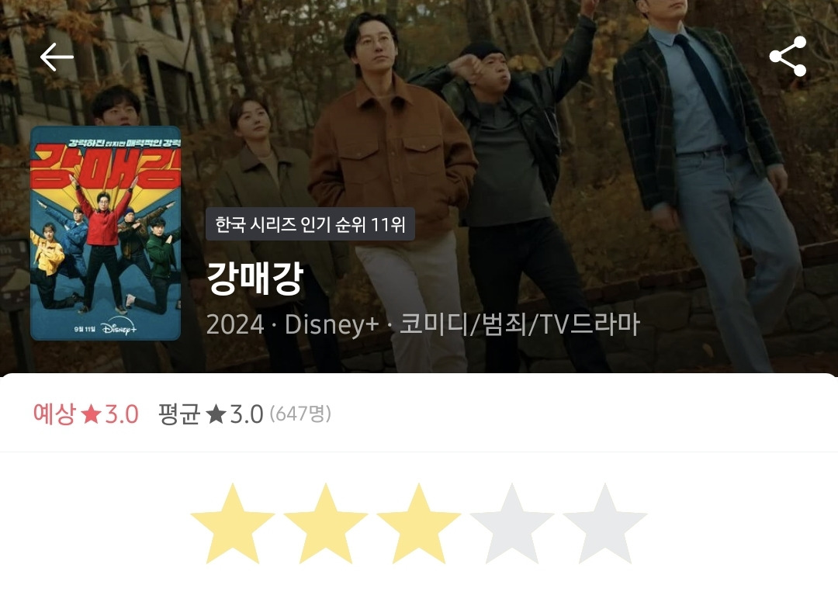
Task: Rate four stars with the fourth star
Action: click(x=512, y=524)
